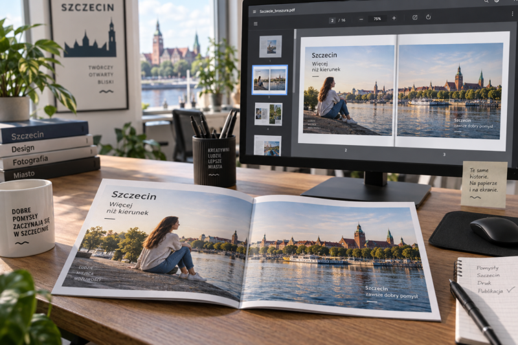Click 'Więcej niż kierunek' subtitle on monitor page

pyautogui.click(x=326, y=67)
